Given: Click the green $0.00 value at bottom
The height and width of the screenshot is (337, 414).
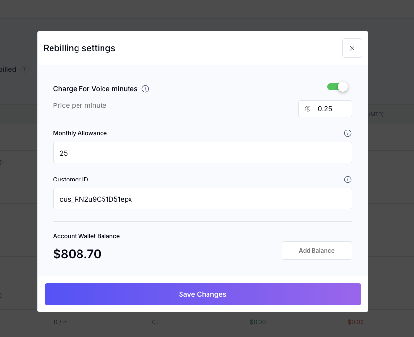Looking at the screenshot, I should (258, 322).
